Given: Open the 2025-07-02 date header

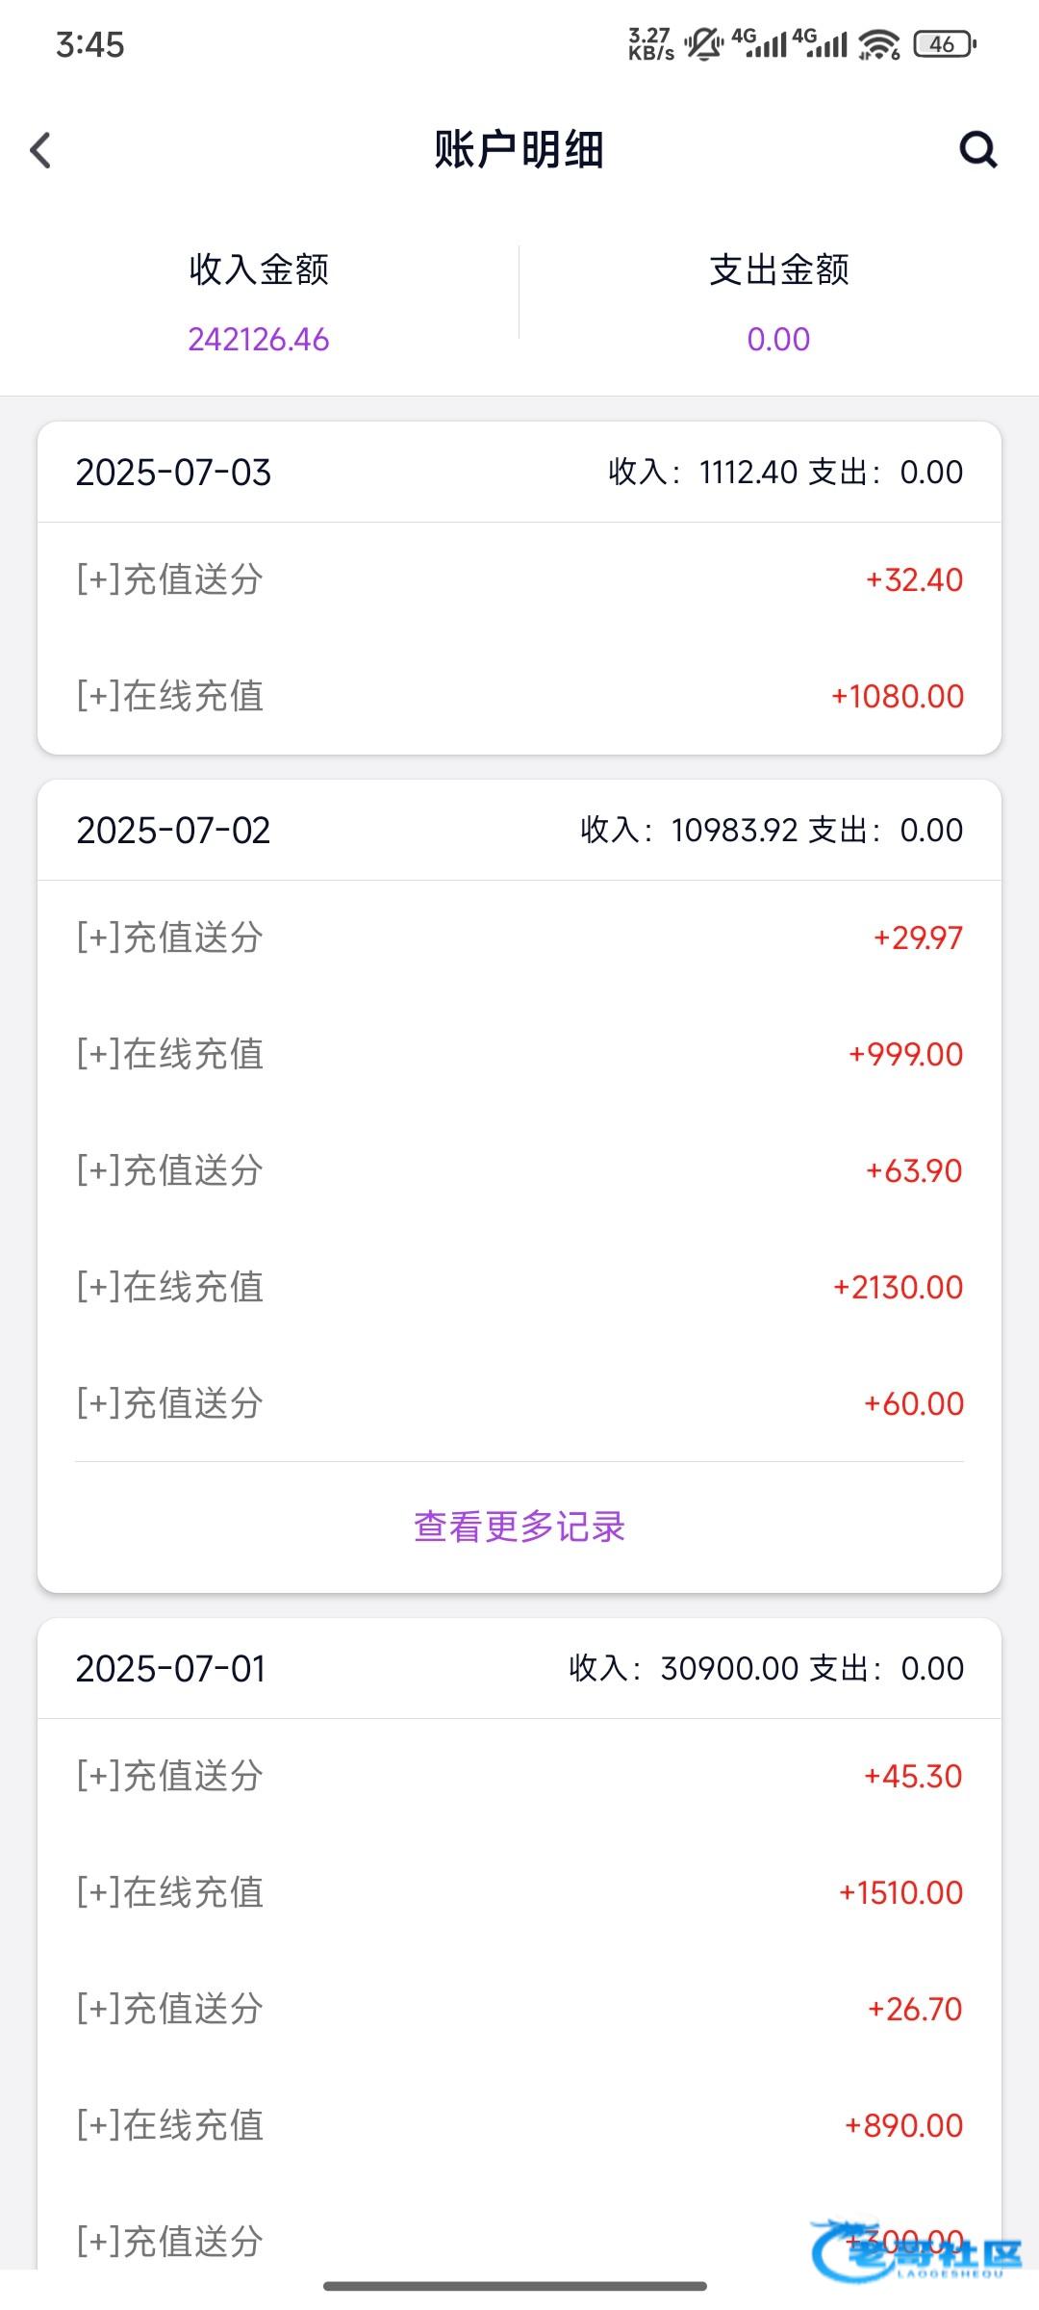Looking at the screenshot, I should coord(173,831).
